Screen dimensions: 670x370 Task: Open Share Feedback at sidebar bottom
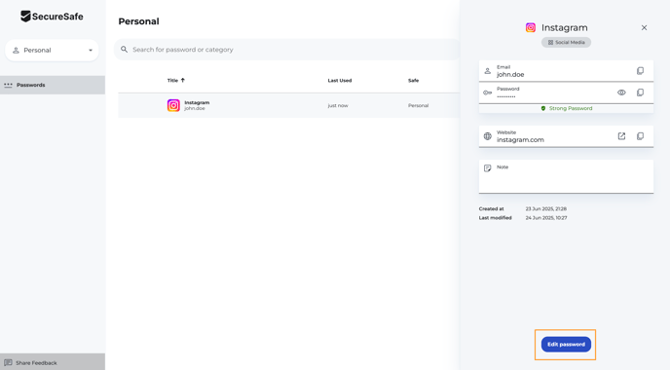tap(53, 362)
